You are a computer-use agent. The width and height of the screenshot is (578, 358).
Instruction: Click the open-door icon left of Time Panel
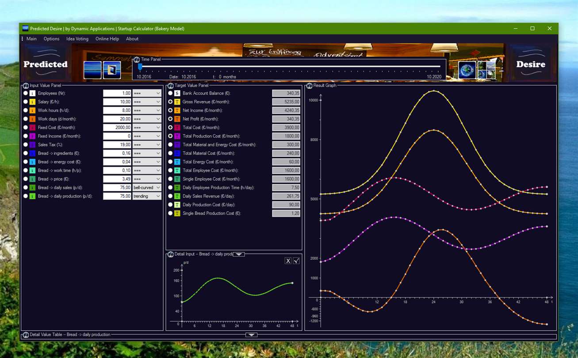[112, 70]
